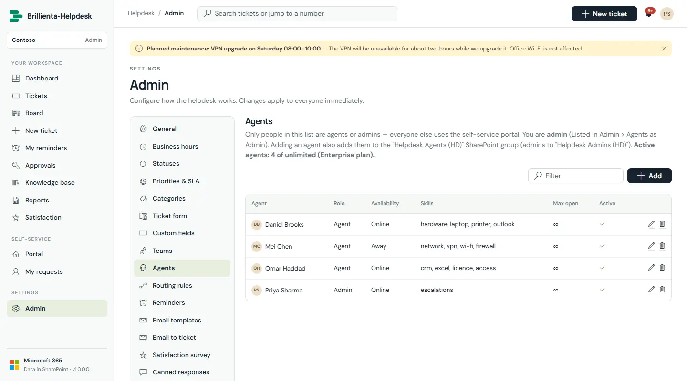This screenshot has height=381, width=687.
Task: Open My requests
Action: (x=57, y=271)
